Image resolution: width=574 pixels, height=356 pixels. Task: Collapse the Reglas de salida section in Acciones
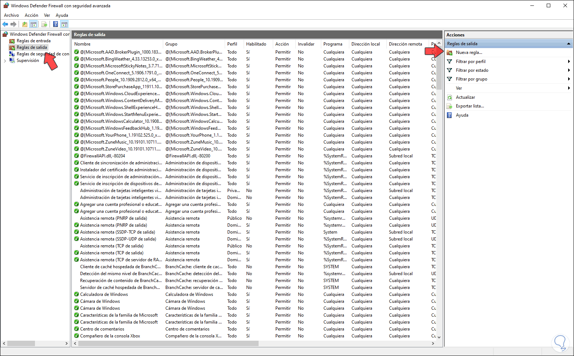click(569, 44)
